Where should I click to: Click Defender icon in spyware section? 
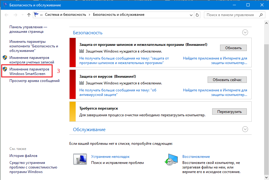point(82,51)
